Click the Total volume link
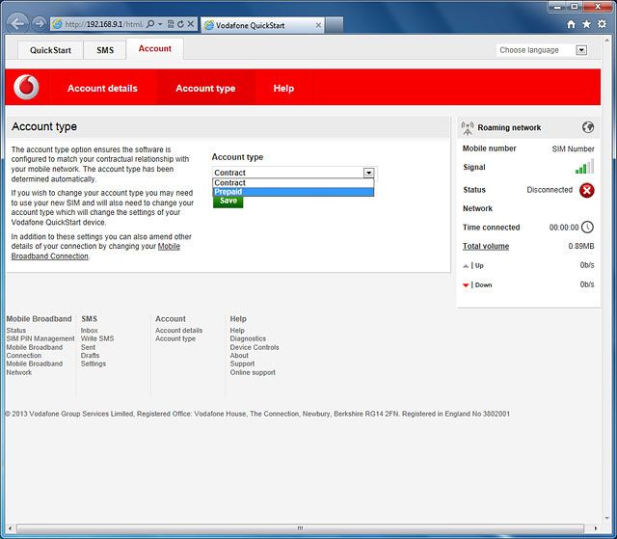Viewport: 617px width, 539px height. pos(486,246)
